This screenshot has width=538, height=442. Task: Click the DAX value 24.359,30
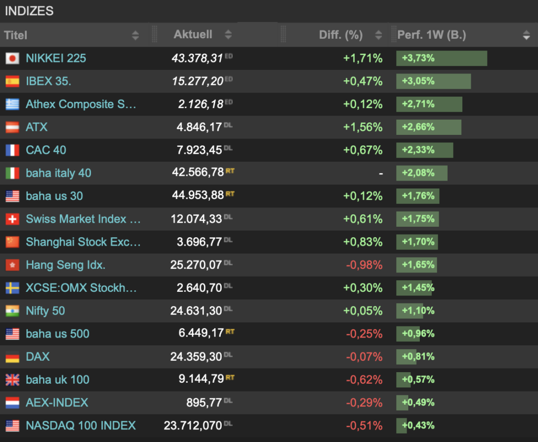(x=196, y=357)
